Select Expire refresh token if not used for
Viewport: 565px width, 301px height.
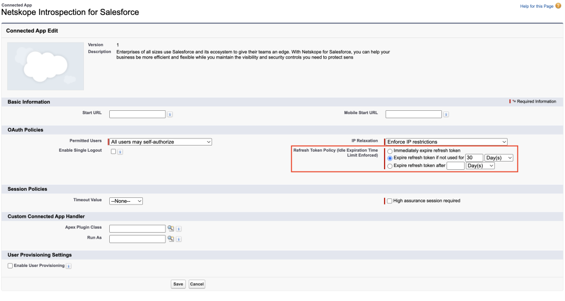coord(390,158)
